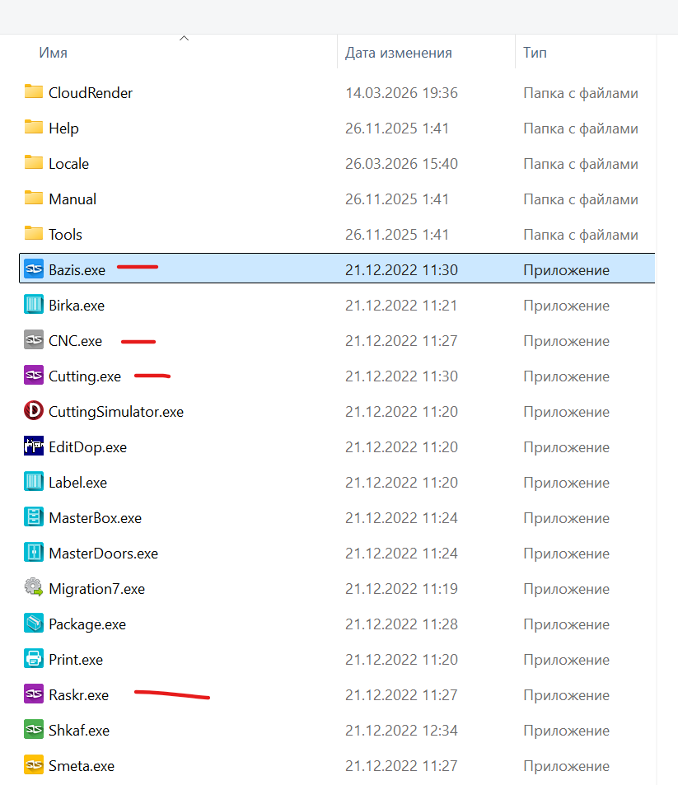Click Папка с файлами in CloudRender row
Viewport: 678px width, 785px height.
[x=581, y=93]
